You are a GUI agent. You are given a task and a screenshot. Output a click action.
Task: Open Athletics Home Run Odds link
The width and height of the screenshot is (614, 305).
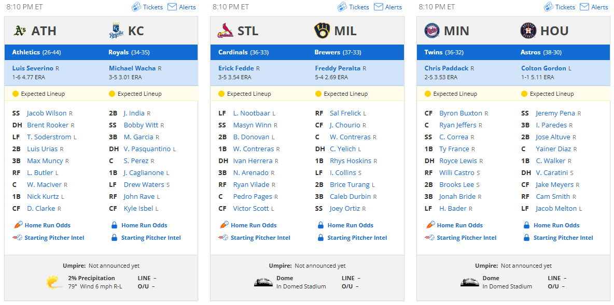click(47, 225)
